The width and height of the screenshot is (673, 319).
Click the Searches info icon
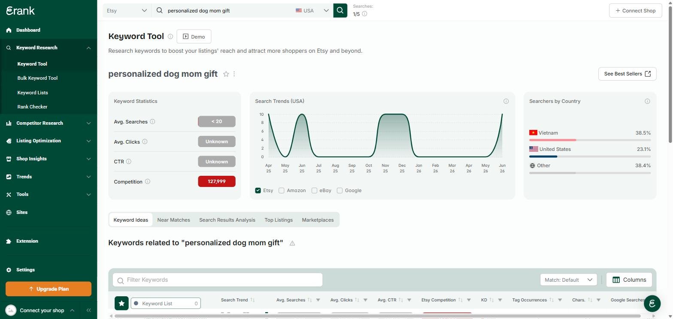coord(364,14)
